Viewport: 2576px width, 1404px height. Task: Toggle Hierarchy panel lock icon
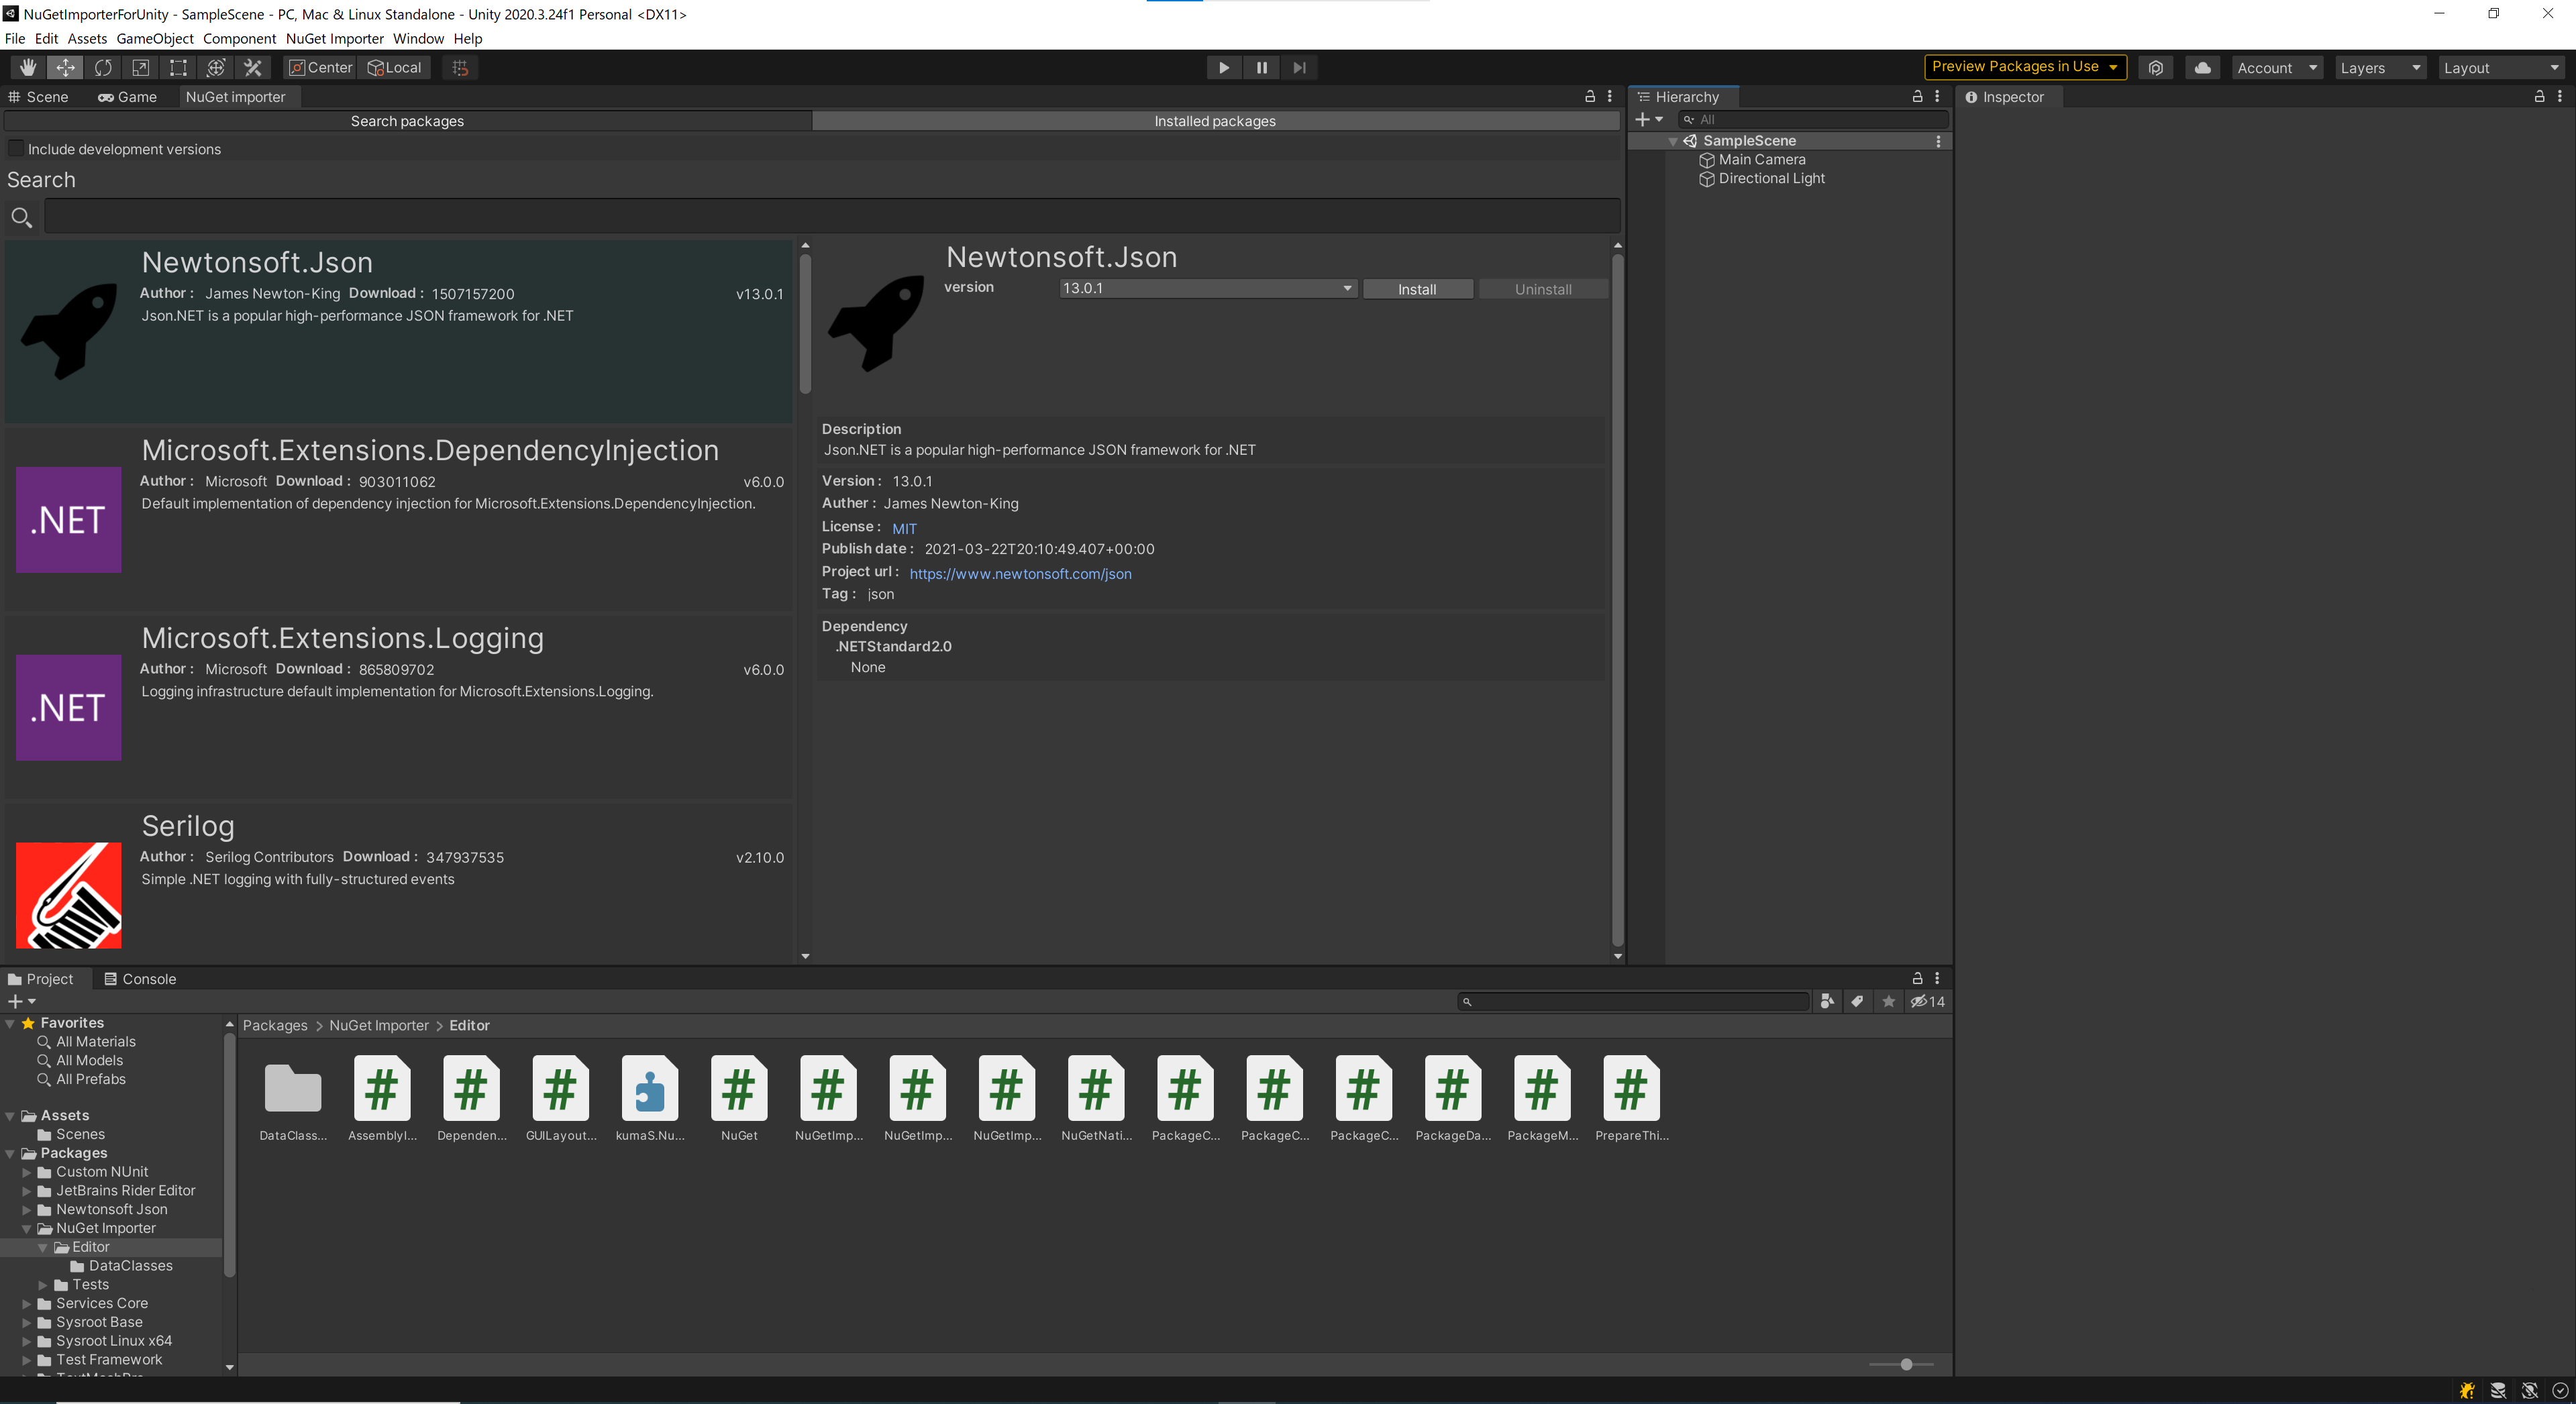(x=1917, y=96)
